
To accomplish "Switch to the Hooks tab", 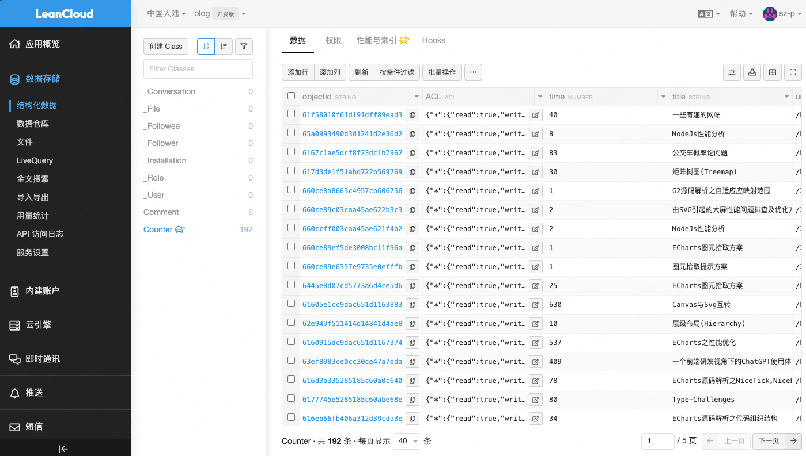I will 434,40.
